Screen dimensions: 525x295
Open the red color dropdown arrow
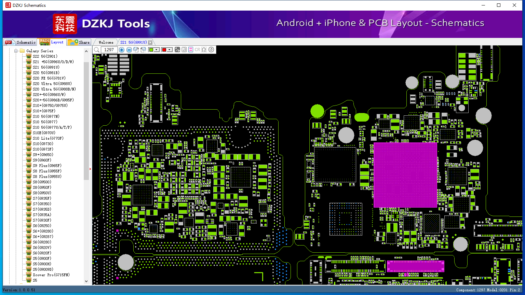[x=170, y=50]
